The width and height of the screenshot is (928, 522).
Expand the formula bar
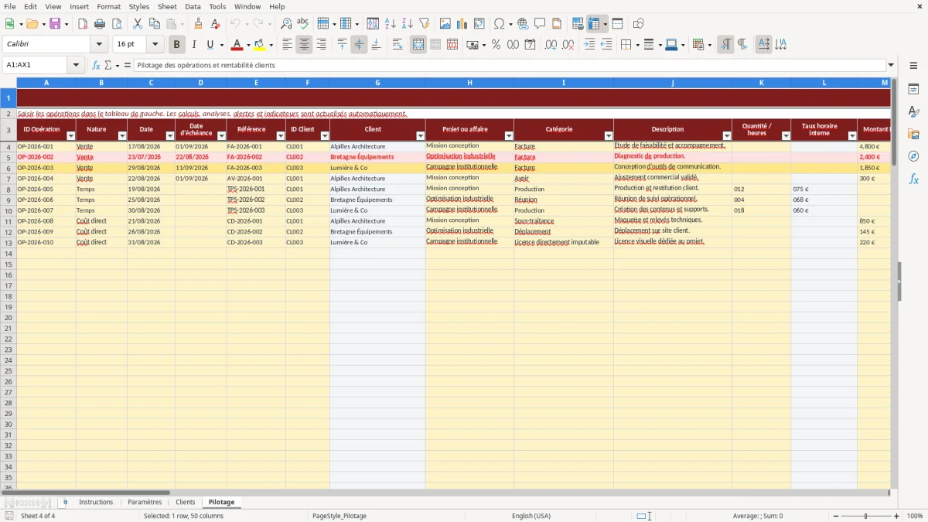point(891,65)
